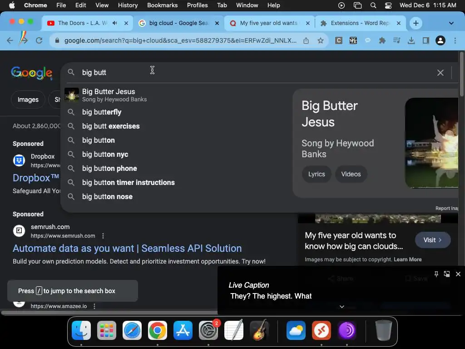
Task: Mute The Doors tab audio icon
Action: pyautogui.click(x=115, y=23)
